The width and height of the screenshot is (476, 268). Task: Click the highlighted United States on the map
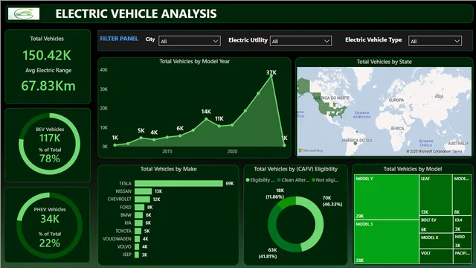coord(332,110)
